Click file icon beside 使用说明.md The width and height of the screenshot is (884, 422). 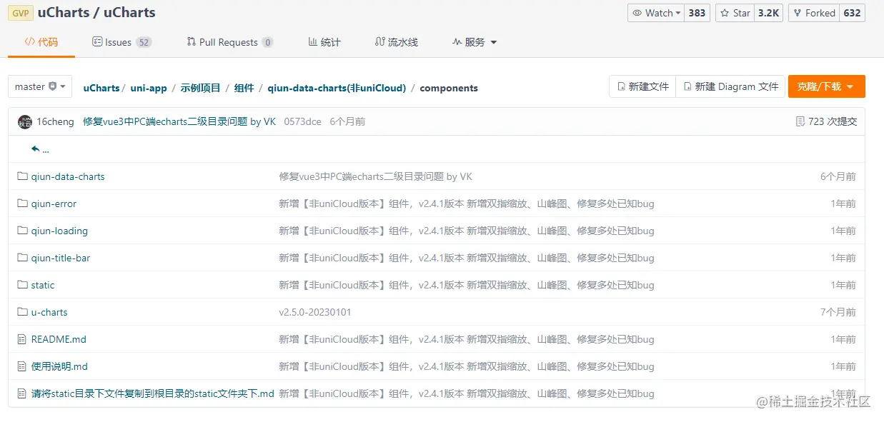pyautogui.click(x=22, y=366)
